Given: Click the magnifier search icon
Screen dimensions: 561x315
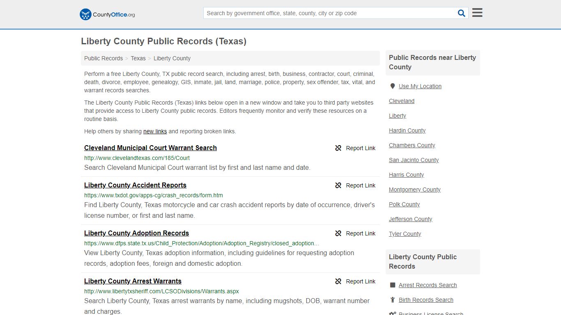Looking at the screenshot, I should [x=462, y=13].
